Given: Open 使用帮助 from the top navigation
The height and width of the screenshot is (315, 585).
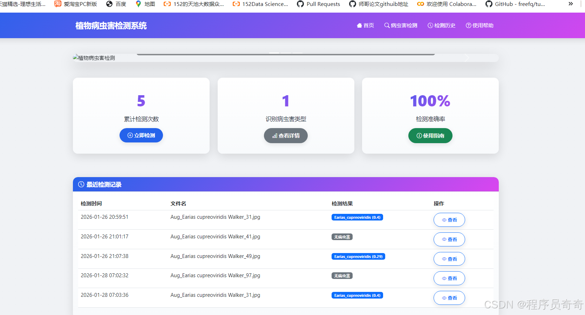Looking at the screenshot, I should coord(479,26).
